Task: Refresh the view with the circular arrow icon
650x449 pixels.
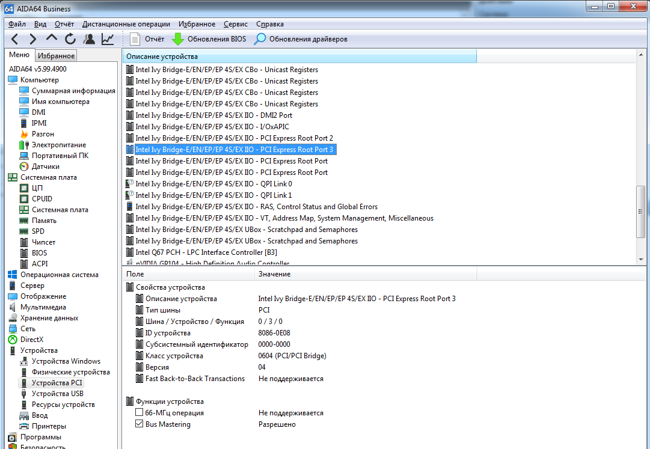Action: [x=70, y=39]
